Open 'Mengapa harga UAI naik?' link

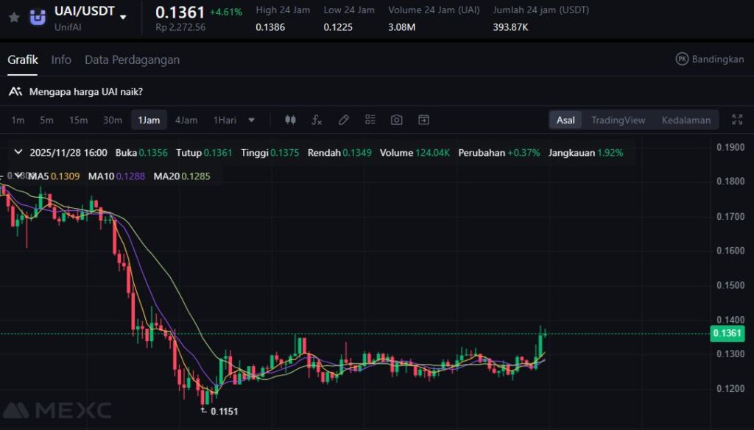[85, 92]
